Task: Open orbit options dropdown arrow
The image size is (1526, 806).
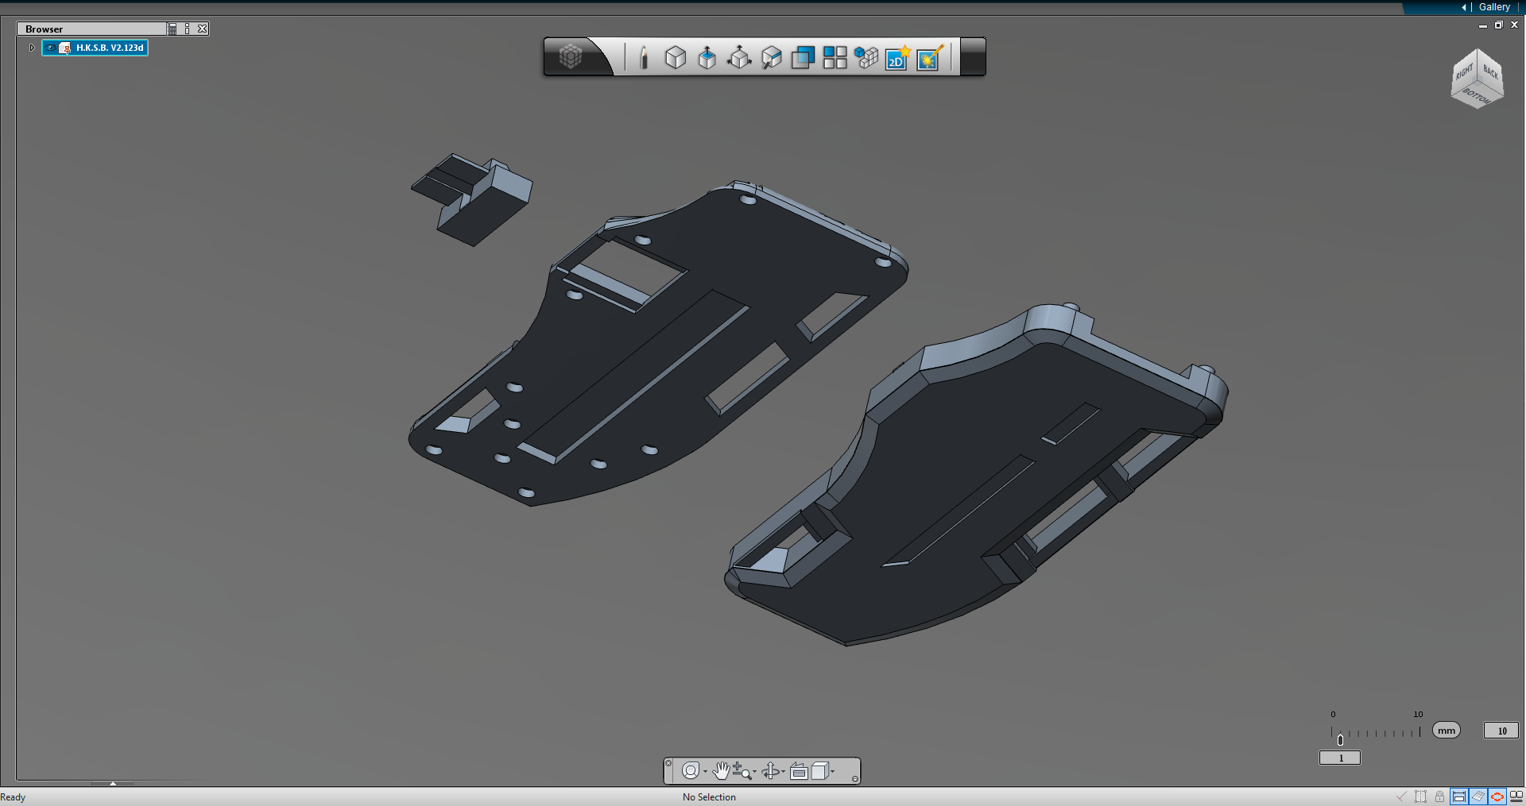Action: [x=783, y=771]
